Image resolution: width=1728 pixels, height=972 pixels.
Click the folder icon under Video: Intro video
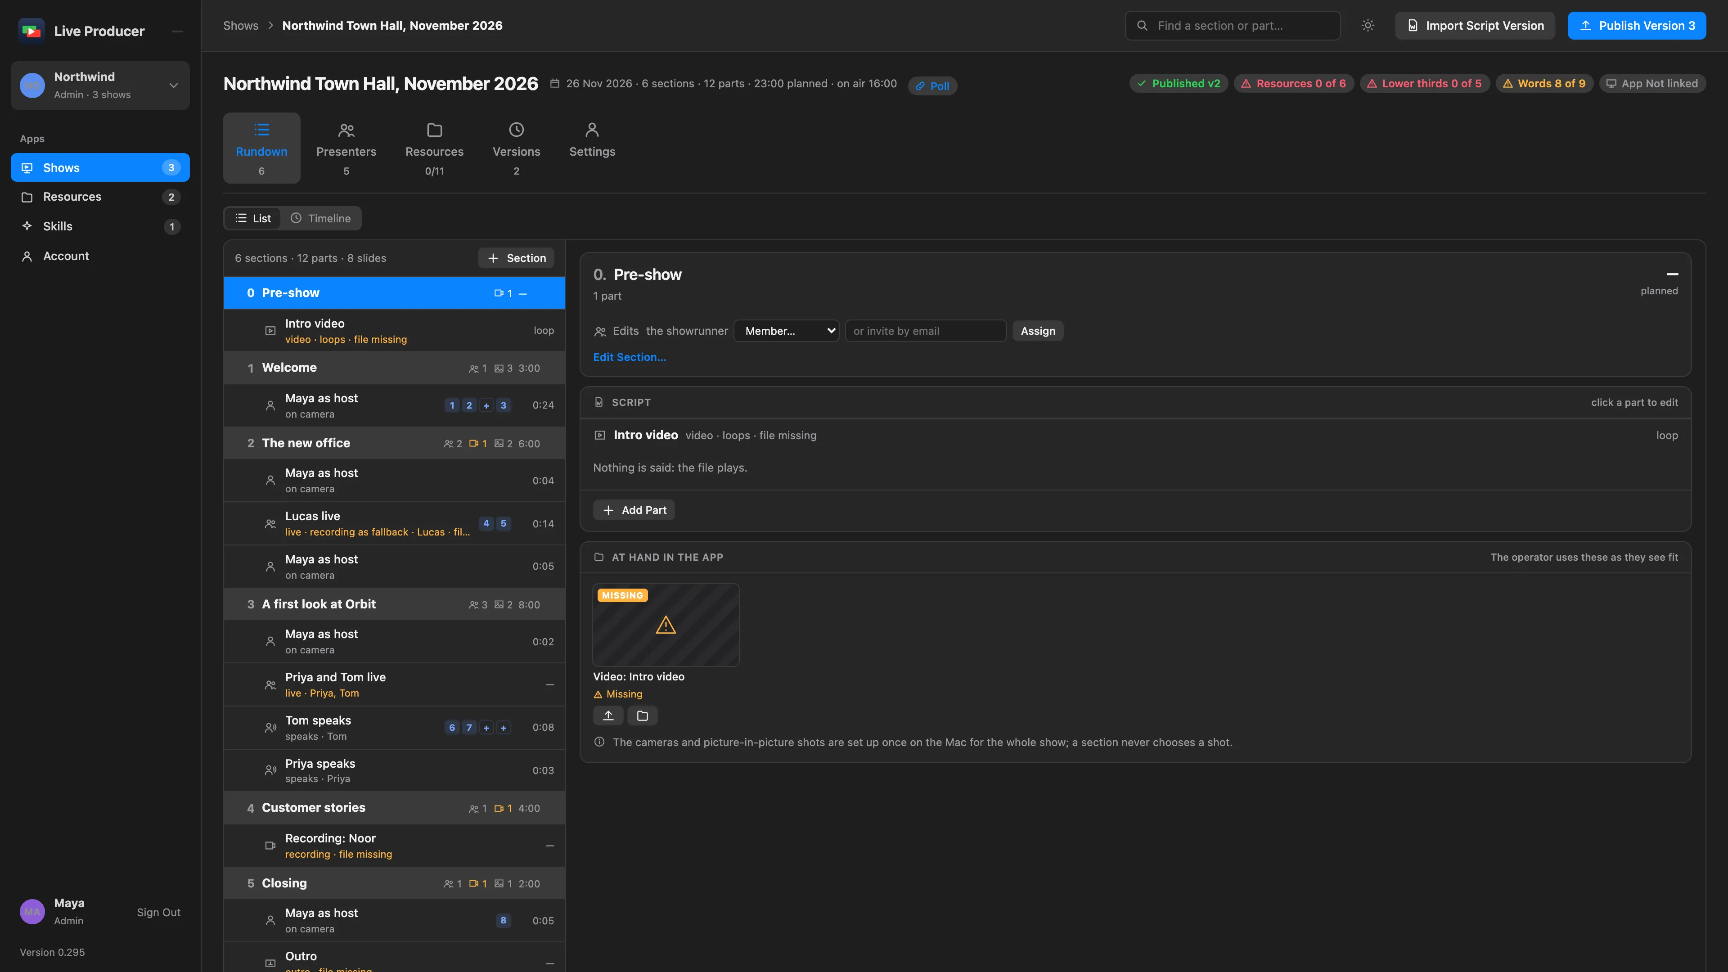tap(642, 716)
